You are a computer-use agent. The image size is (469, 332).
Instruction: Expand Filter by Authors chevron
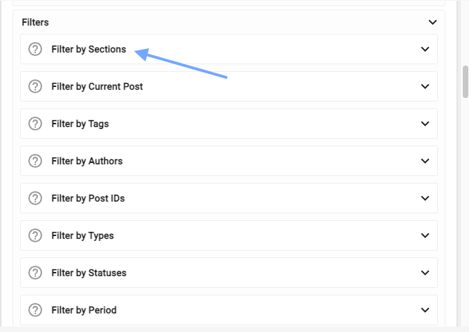click(x=425, y=162)
